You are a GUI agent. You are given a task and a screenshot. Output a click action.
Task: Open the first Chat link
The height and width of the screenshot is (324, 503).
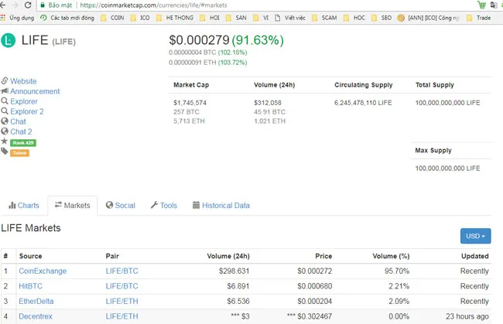pos(18,121)
